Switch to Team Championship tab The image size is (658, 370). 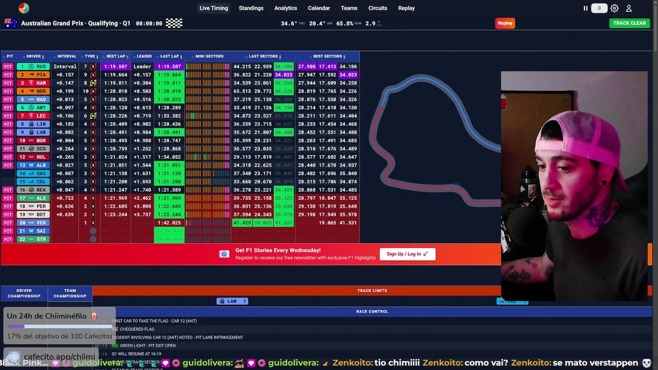click(x=70, y=293)
